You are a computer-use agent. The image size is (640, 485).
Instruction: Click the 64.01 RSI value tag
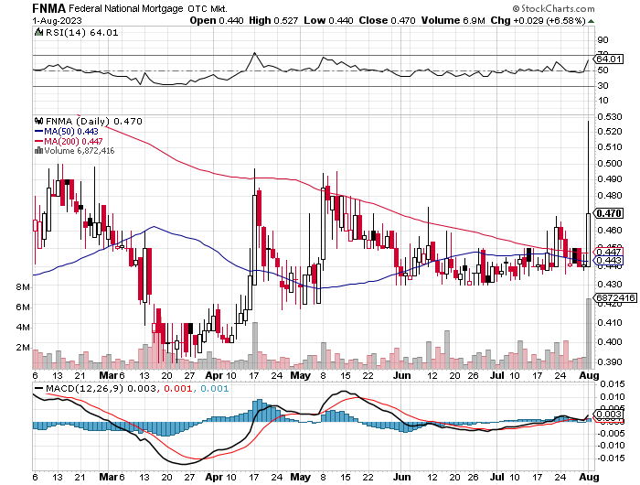[x=609, y=59]
